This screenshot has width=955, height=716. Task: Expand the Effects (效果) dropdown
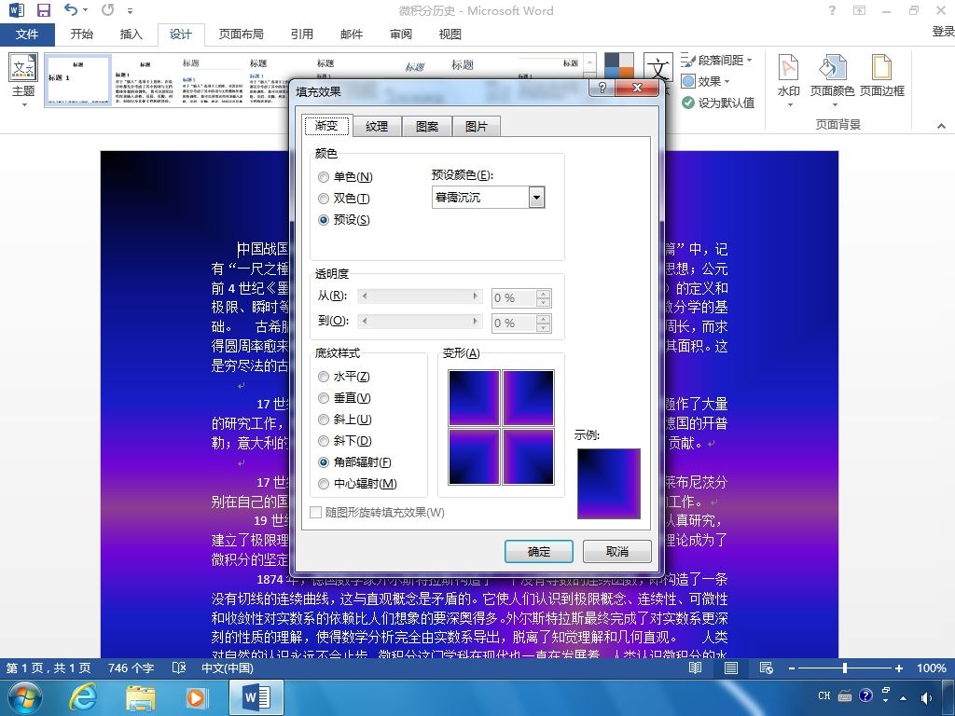pos(727,82)
